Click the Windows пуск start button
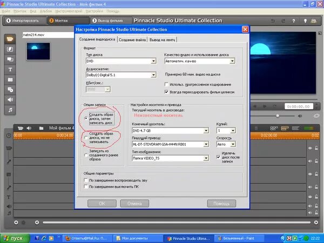Image resolution: width=324 pixels, height=243 pixels. click(x=14, y=239)
